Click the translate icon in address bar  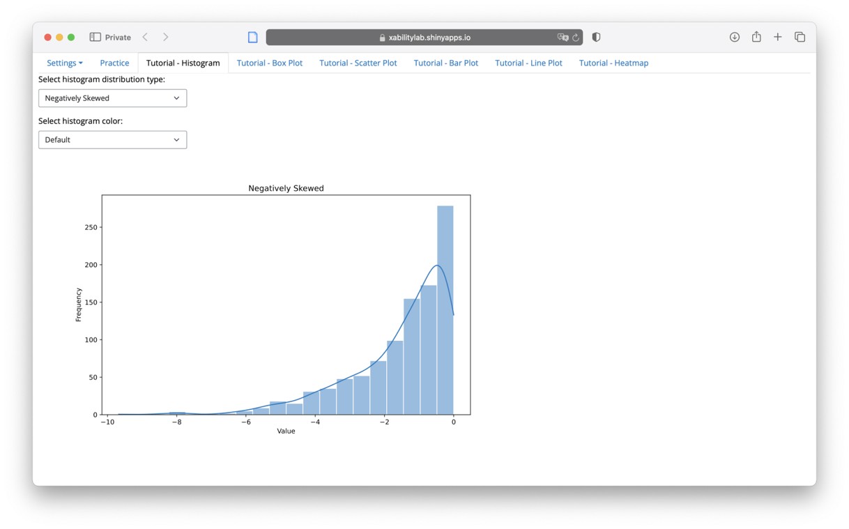click(563, 37)
